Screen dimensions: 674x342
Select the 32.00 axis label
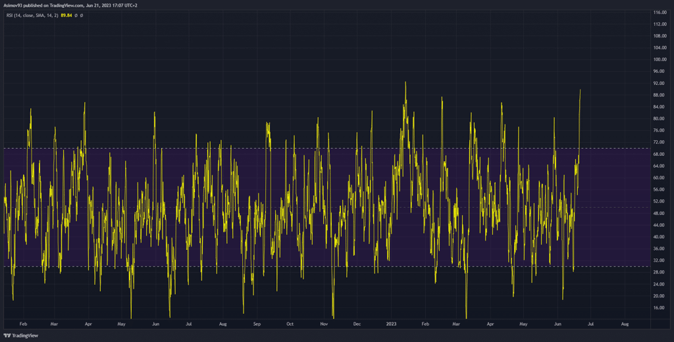pyautogui.click(x=660, y=260)
